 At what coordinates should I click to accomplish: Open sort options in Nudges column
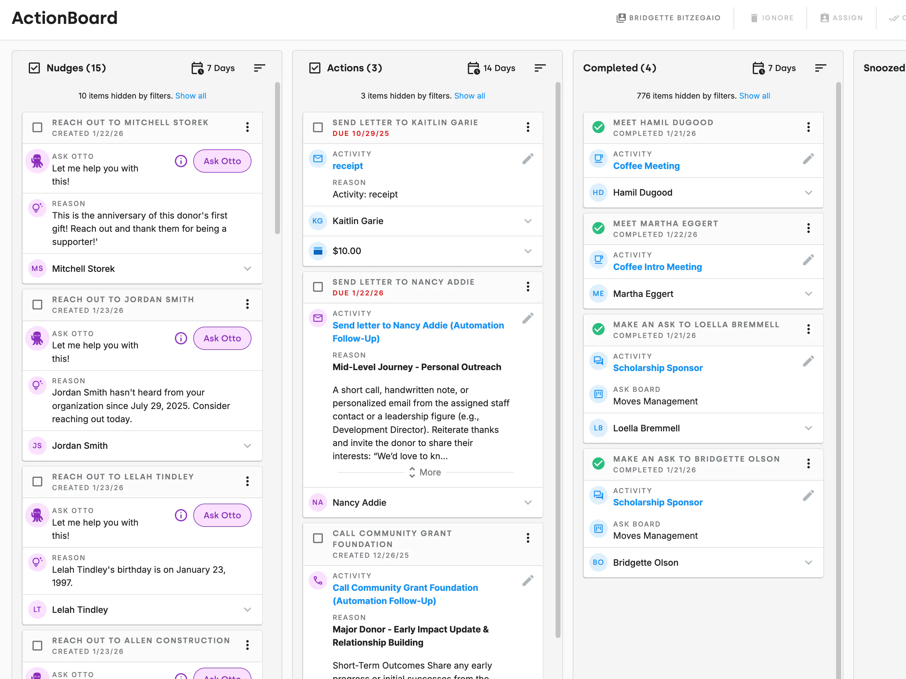click(x=259, y=68)
